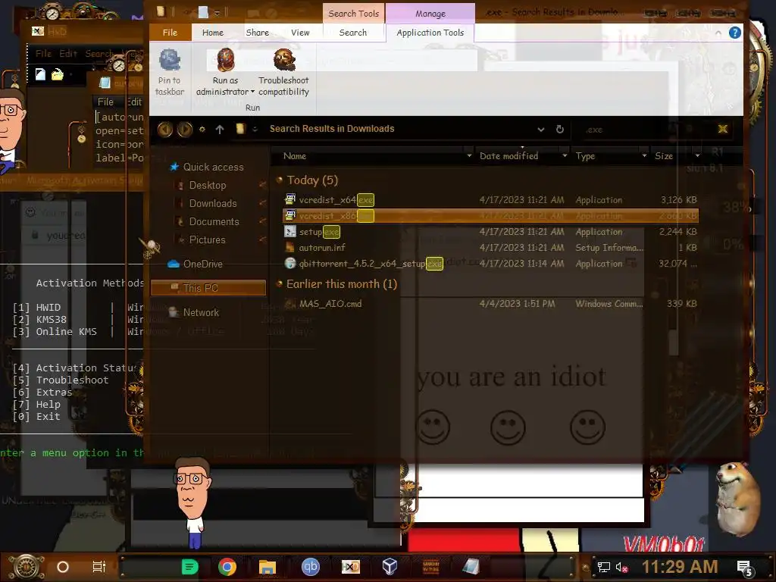The image size is (776, 582).
Task: Collapse the Earlier this month group
Action: [279, 284]
